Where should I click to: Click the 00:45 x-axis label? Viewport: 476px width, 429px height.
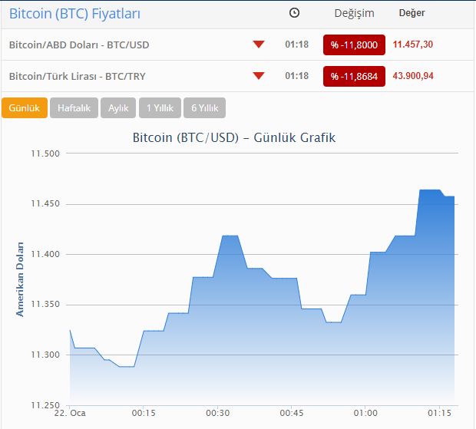point(292,413)
